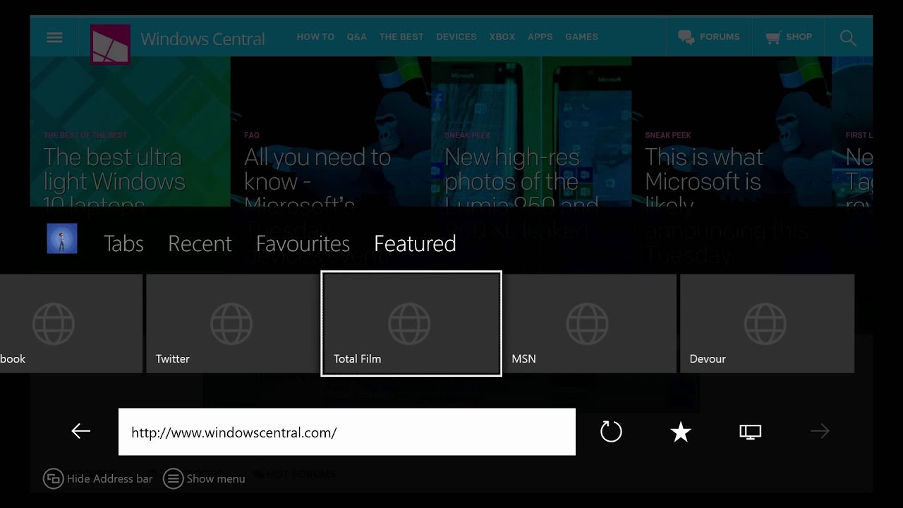Open the Total Film featured tile
Screen dimensions: 903x508
click(411, 324)
